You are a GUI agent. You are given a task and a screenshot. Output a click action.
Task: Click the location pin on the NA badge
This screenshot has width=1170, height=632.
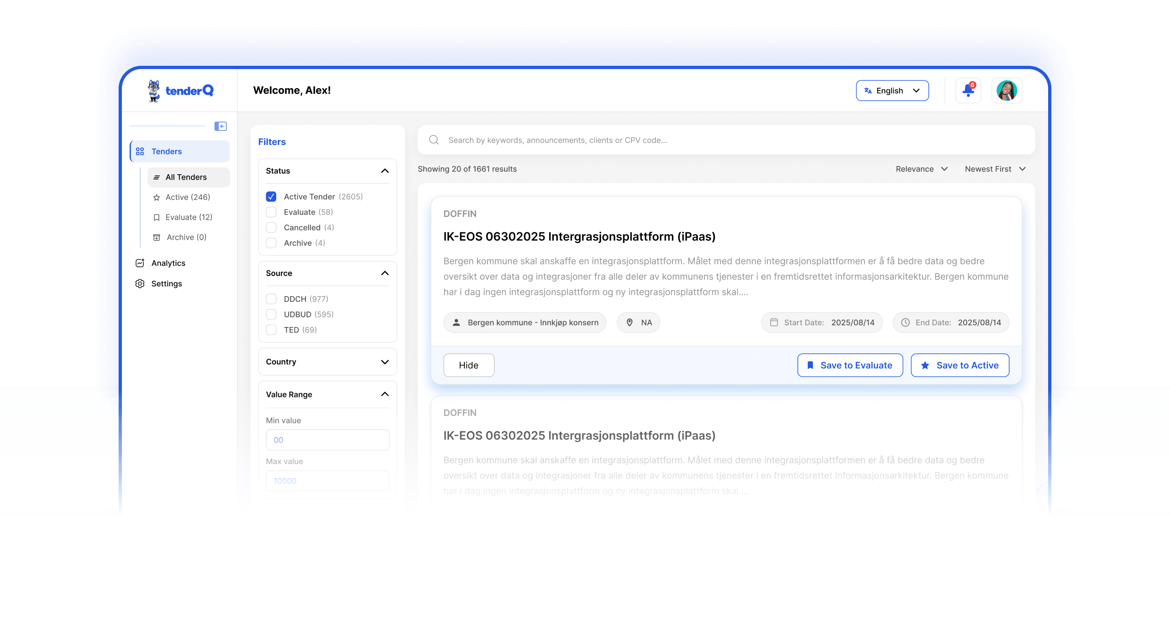[x=630, y=322]
